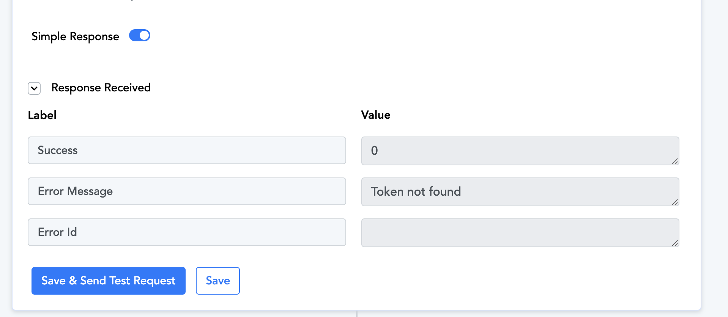Click the Value column header
The image size is (728, 317).
[x=376, y=115]
